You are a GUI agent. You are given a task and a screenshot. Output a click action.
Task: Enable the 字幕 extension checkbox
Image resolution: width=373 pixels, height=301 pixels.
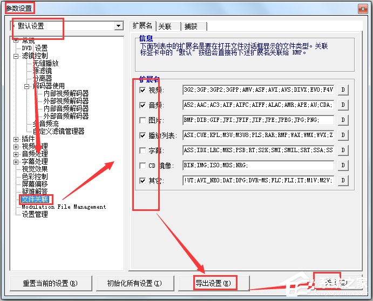(x=143, y=150)
